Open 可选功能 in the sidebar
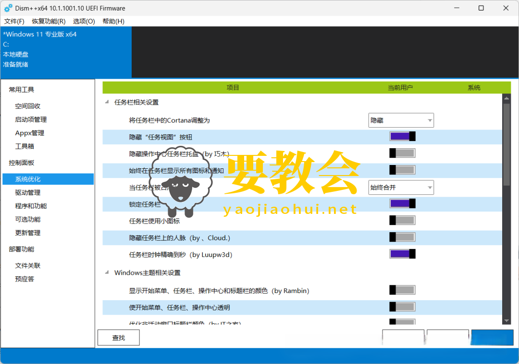 pyautogui.click(x=27, y=219)
